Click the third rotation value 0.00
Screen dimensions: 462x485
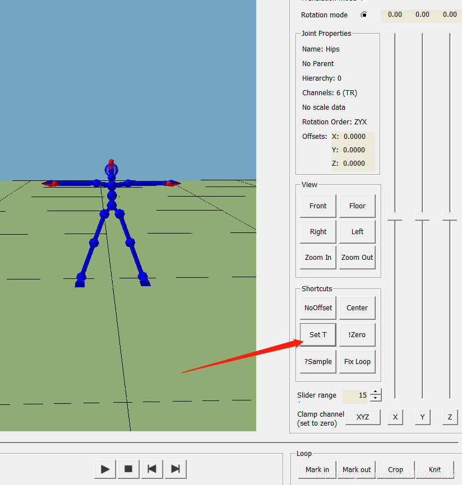tap(450, 15)
